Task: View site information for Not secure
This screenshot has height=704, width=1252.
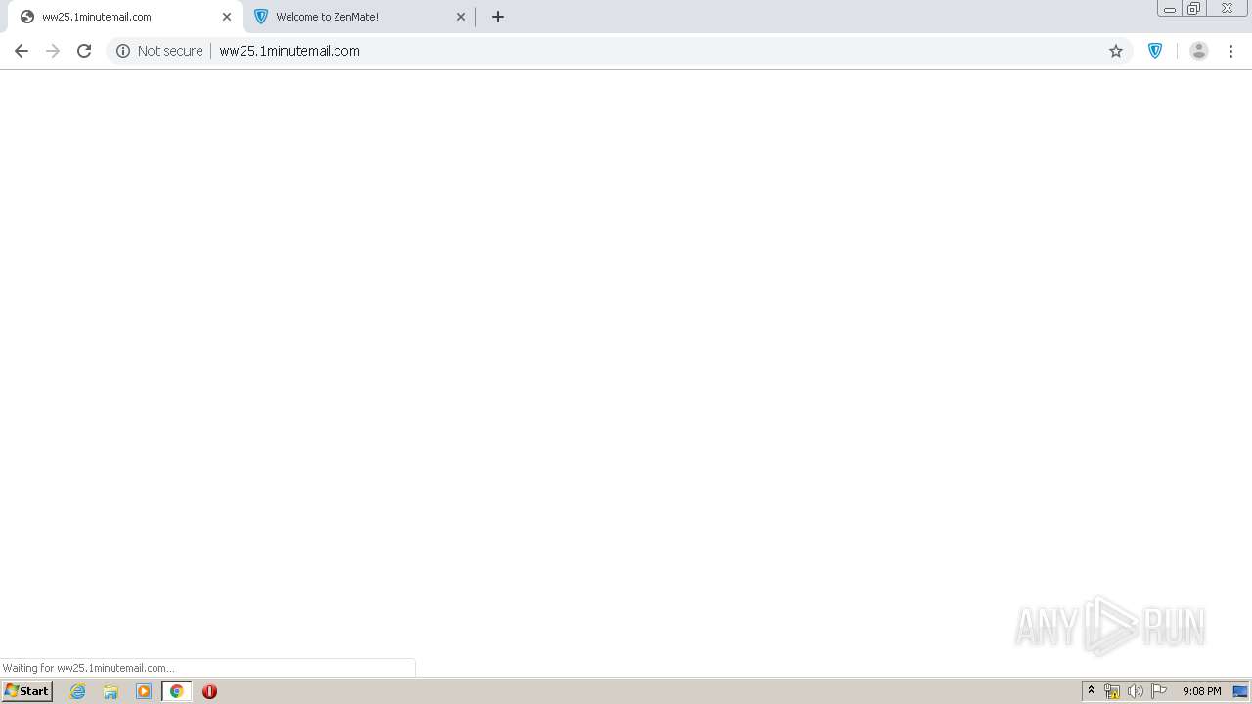Action: pos(123,51)
